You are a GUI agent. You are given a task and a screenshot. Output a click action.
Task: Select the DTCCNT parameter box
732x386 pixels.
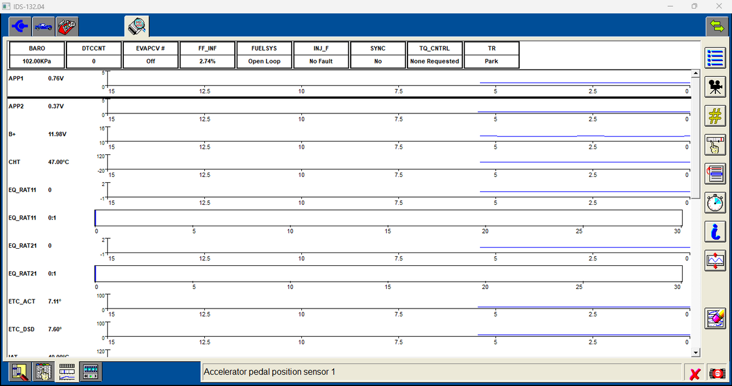[93, 55]
